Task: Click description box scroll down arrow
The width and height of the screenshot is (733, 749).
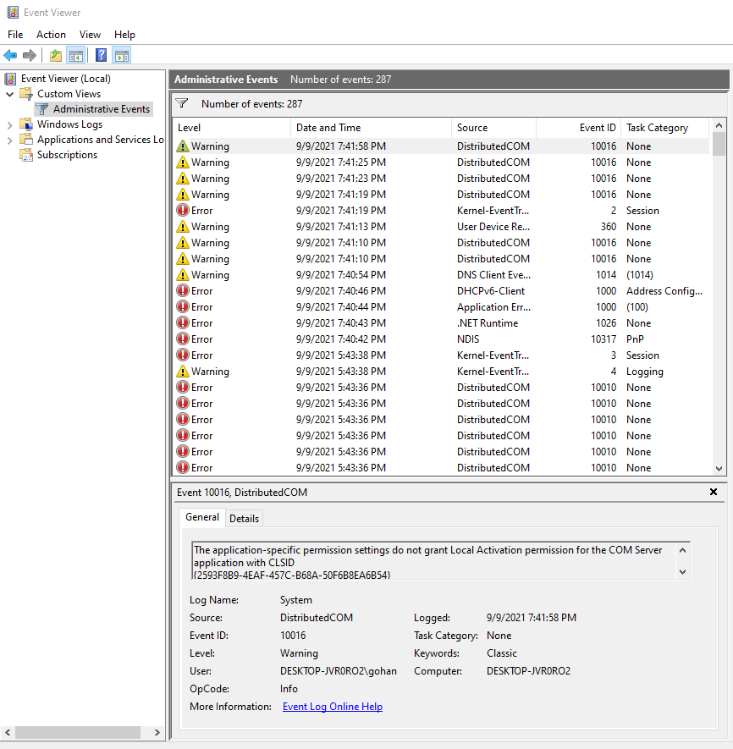Action: tap(683, 572)
